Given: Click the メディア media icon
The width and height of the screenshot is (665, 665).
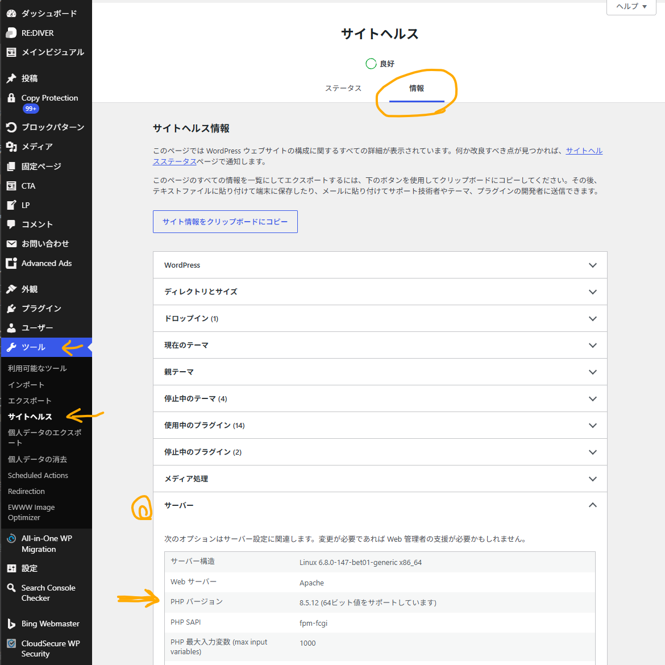Looking at the screenshot, I should [11, 147].
